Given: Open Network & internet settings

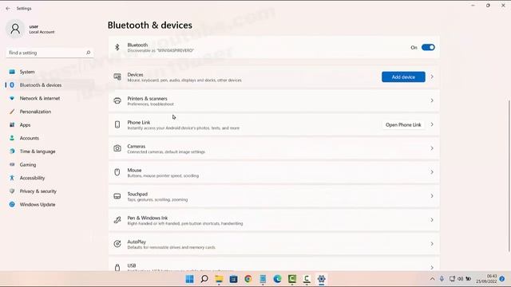Looking at the screenshot, I should 49,98.
